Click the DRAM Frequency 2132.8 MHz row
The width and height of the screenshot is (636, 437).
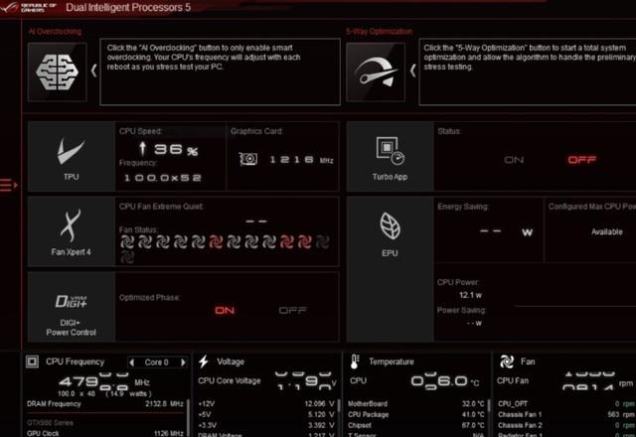(105, 404)
